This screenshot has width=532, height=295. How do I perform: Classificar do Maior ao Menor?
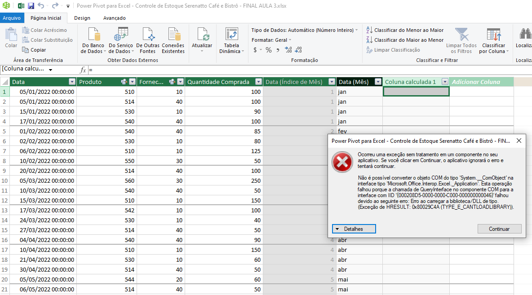click(405, 40)
